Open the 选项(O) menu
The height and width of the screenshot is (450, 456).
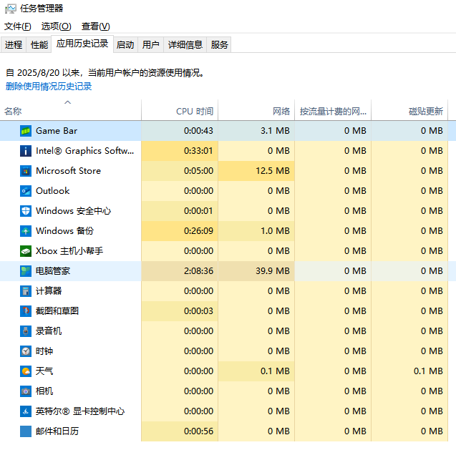click(x=56, y=26)
